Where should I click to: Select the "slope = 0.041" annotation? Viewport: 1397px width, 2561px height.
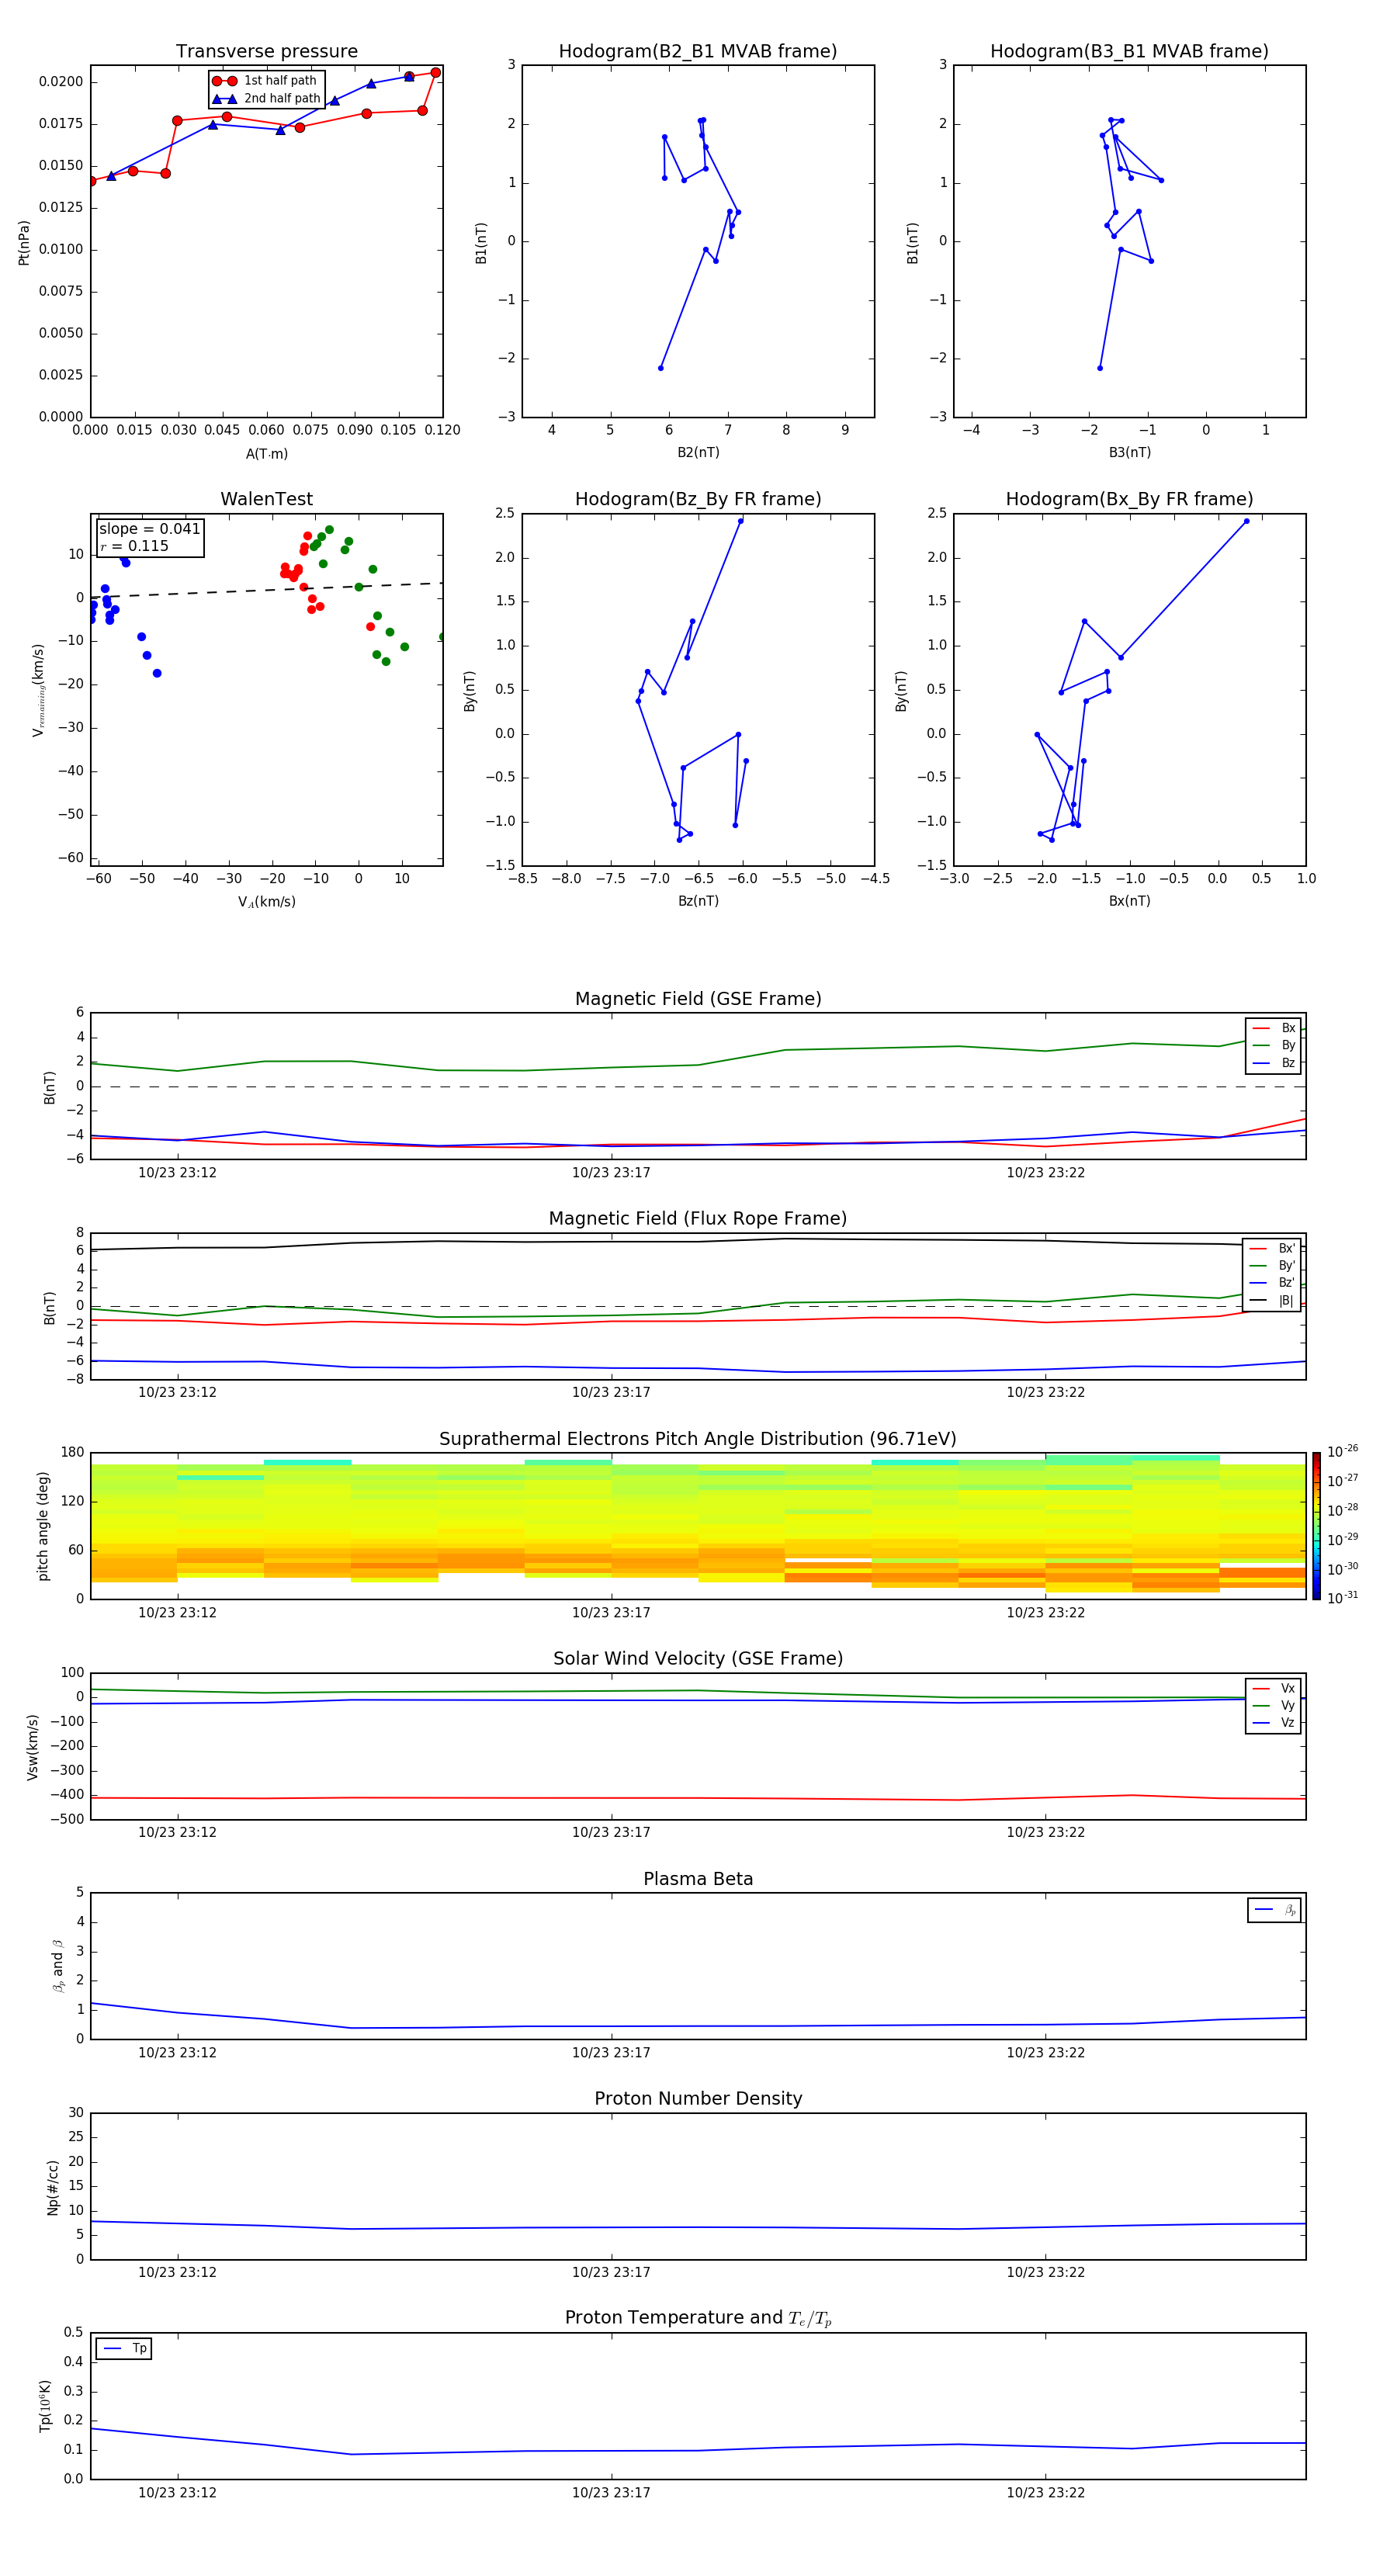click(149, 529)
